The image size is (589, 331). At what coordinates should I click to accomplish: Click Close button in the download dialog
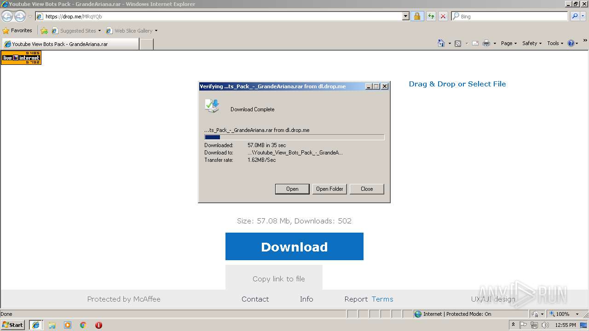coord(367,189)
